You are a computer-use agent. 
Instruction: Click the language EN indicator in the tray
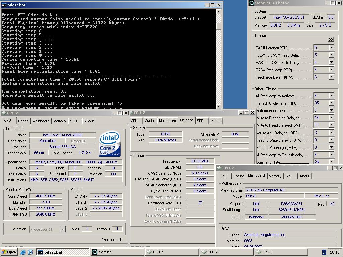tap(324, 252)
